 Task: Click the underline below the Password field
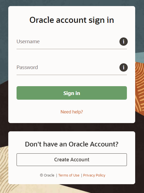click(x=72, y=75)
